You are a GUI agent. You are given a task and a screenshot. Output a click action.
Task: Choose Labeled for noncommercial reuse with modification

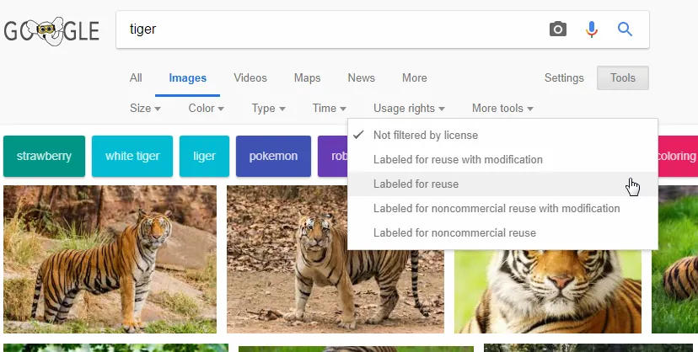pos(502,209)
